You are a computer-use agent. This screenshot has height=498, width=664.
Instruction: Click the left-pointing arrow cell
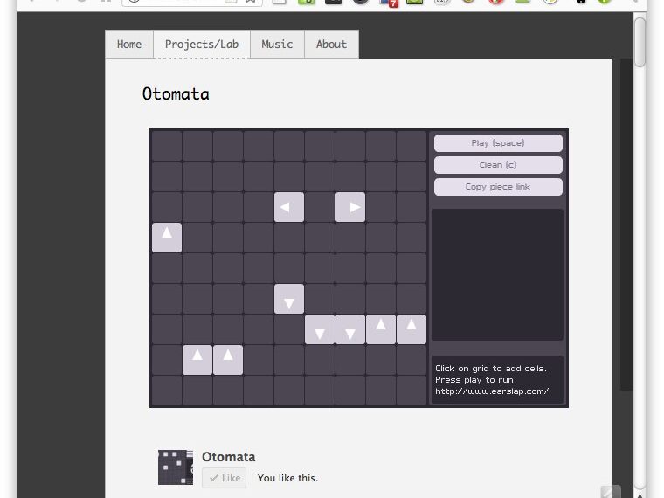[289, 207]
